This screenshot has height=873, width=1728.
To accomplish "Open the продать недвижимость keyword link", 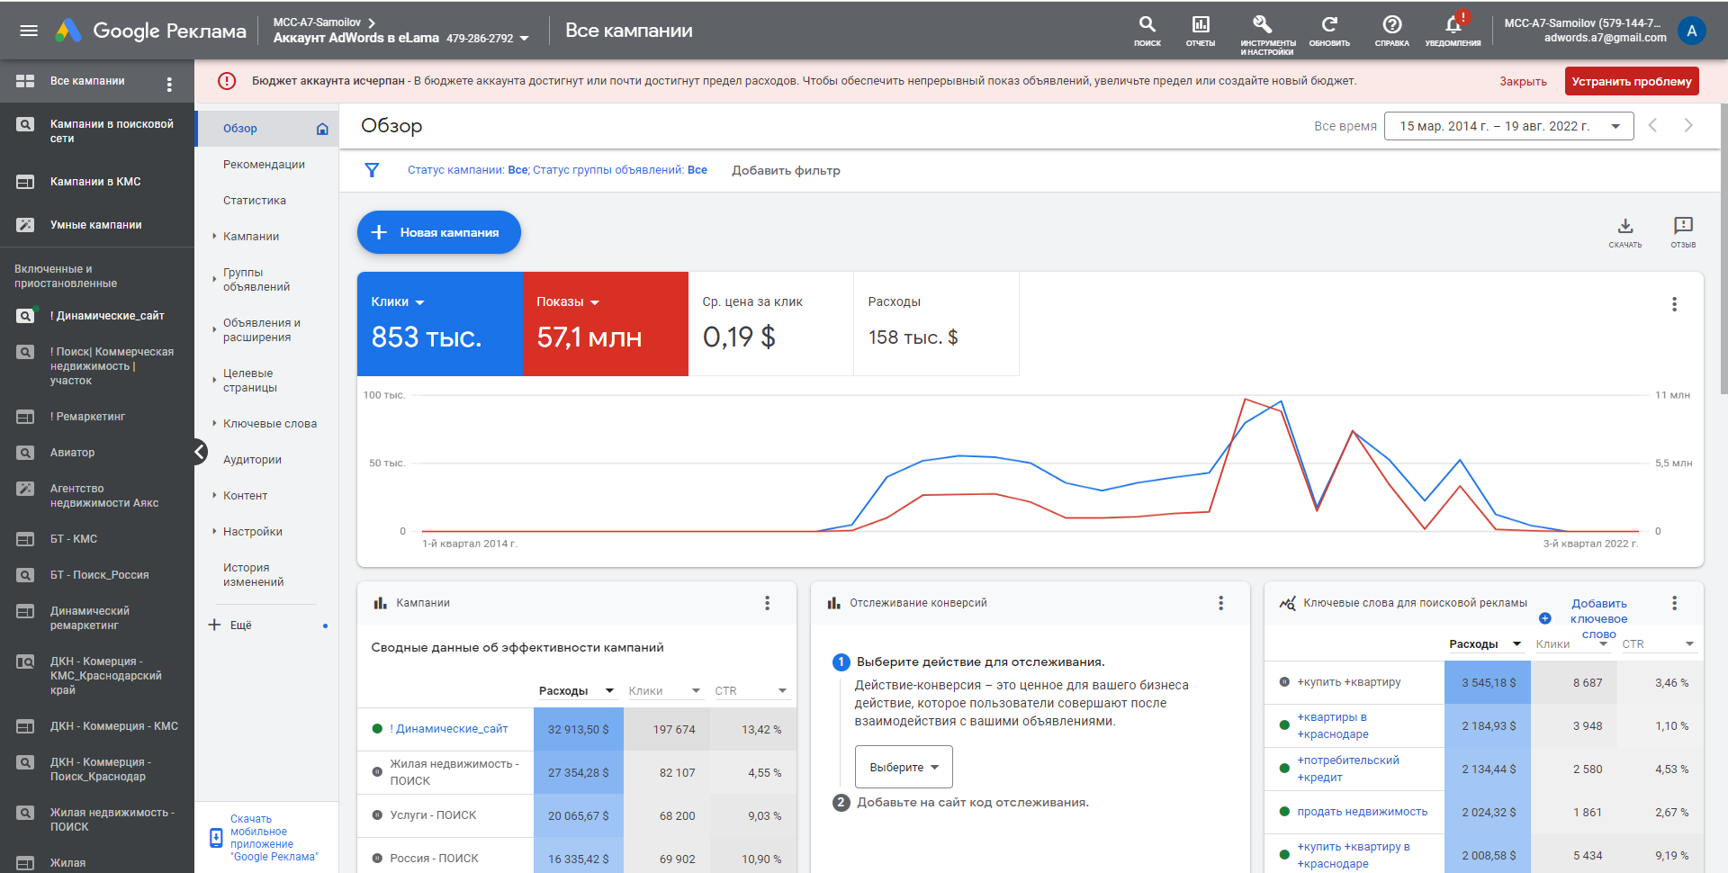I will point(1362,812).
